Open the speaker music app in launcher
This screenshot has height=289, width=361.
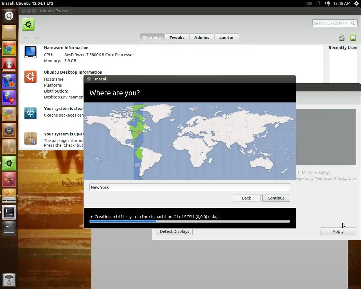tap(9, 130)
